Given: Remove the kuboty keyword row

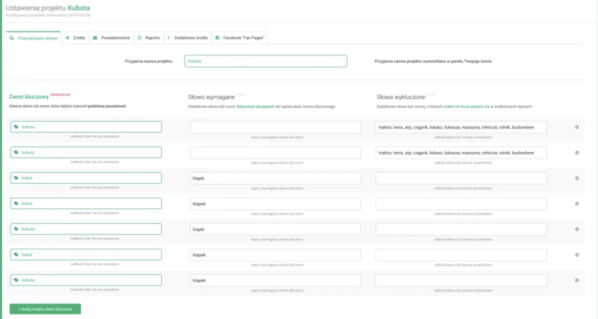Looking at the screenshot, I should [576, 153].
